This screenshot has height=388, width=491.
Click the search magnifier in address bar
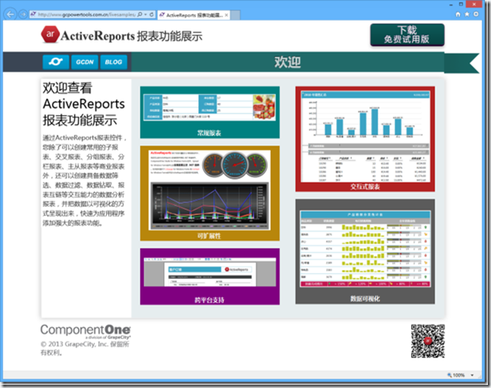click(x=140, y=15)
